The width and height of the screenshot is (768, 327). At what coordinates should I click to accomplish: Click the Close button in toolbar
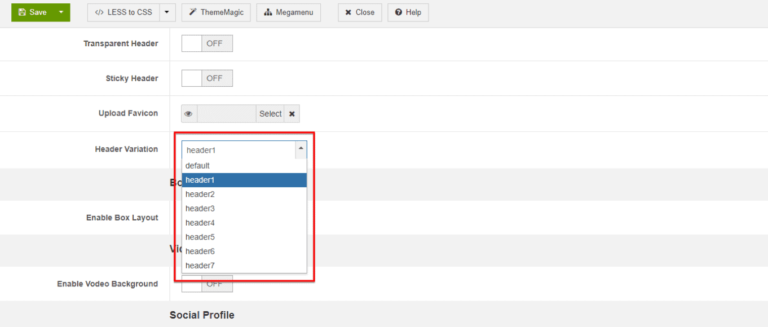pyautogui.click(x=360, y=12)
